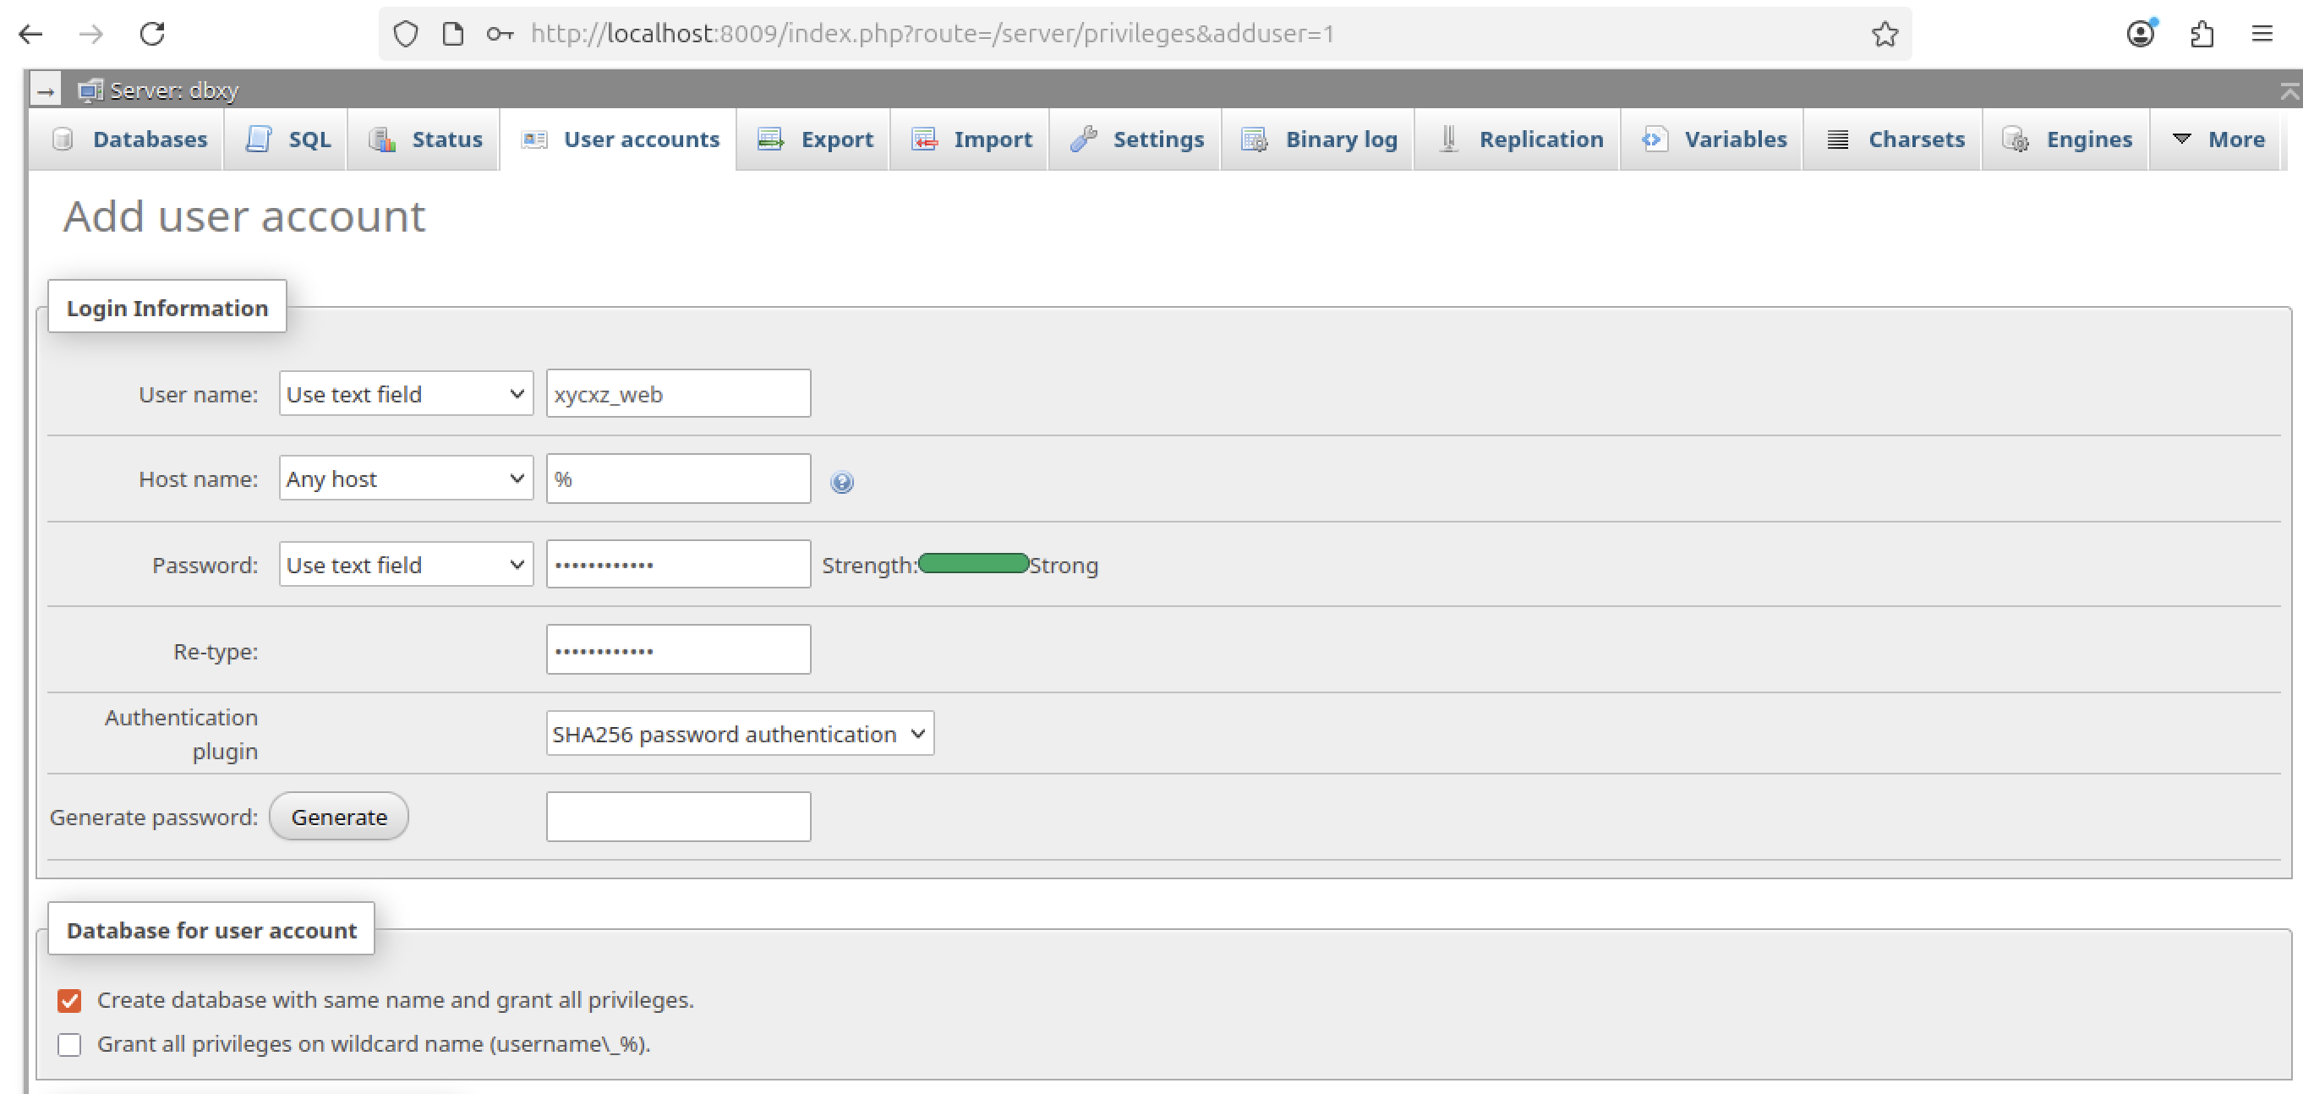Click the Server: dbxy breadcrumb link
This screenshot has height=1094, width=2303.
[x=173, y=90]
